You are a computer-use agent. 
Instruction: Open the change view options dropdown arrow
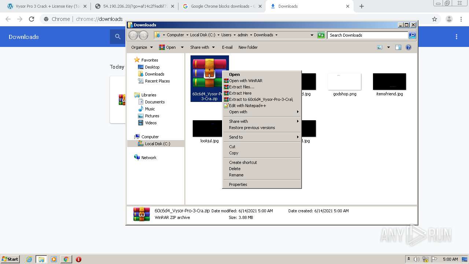click(x=388, y=47)
